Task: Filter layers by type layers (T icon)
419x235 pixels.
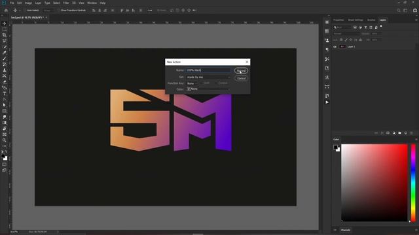Action: 365,27
